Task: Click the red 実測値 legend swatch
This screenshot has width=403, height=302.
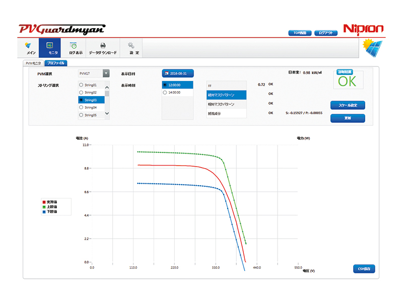Action: click(x=44, y=201)
